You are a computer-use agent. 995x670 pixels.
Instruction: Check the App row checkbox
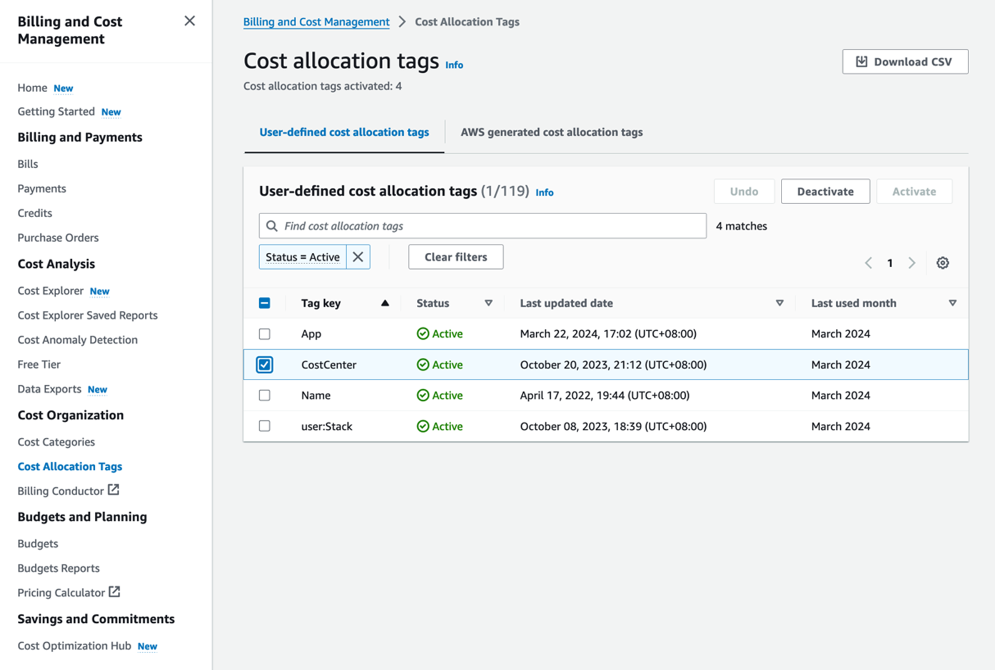265,334
